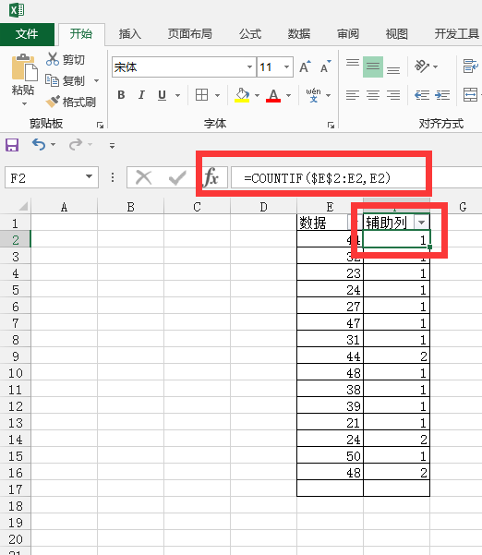Viewport: 482px width, 555px height.
Task: Click the 复制 copy button
Action: point(67,80)
